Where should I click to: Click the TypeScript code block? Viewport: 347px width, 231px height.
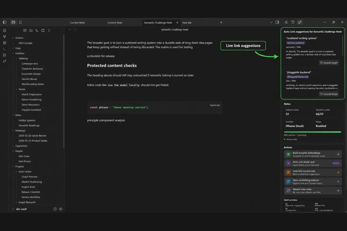pyautogui.click(x=155, y=107)
